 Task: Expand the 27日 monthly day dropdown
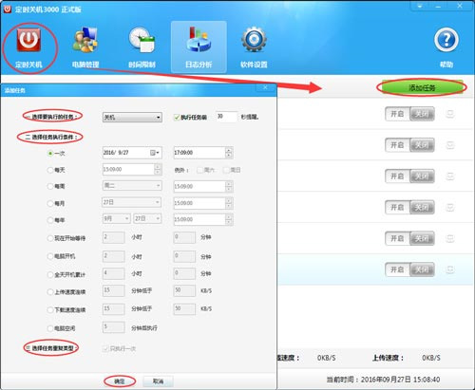[x=132, y=202]
